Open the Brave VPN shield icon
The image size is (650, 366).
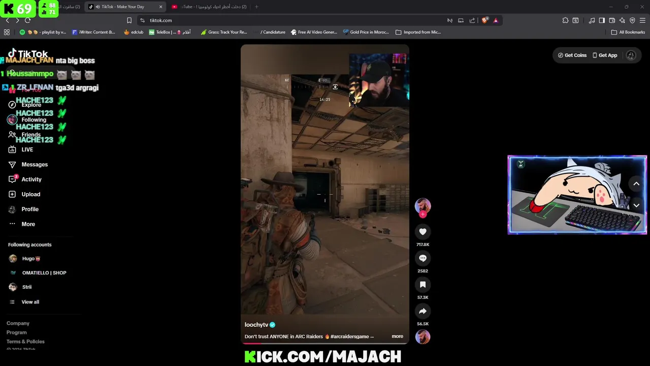coord(632,20)
